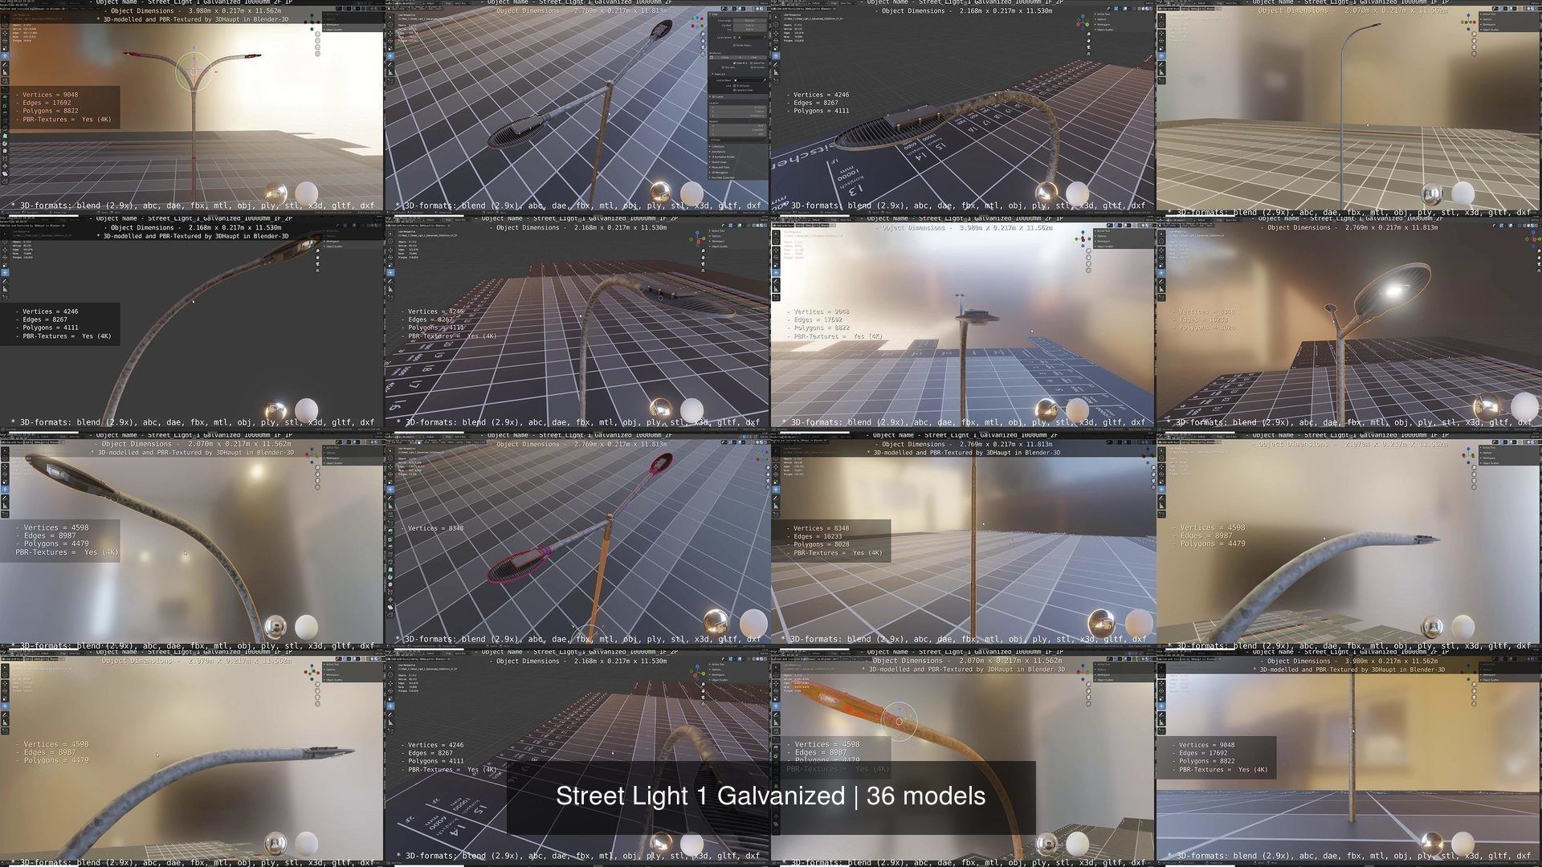Toggle Lock To 3D Cursor checkbox

click(x=735, y=86)
